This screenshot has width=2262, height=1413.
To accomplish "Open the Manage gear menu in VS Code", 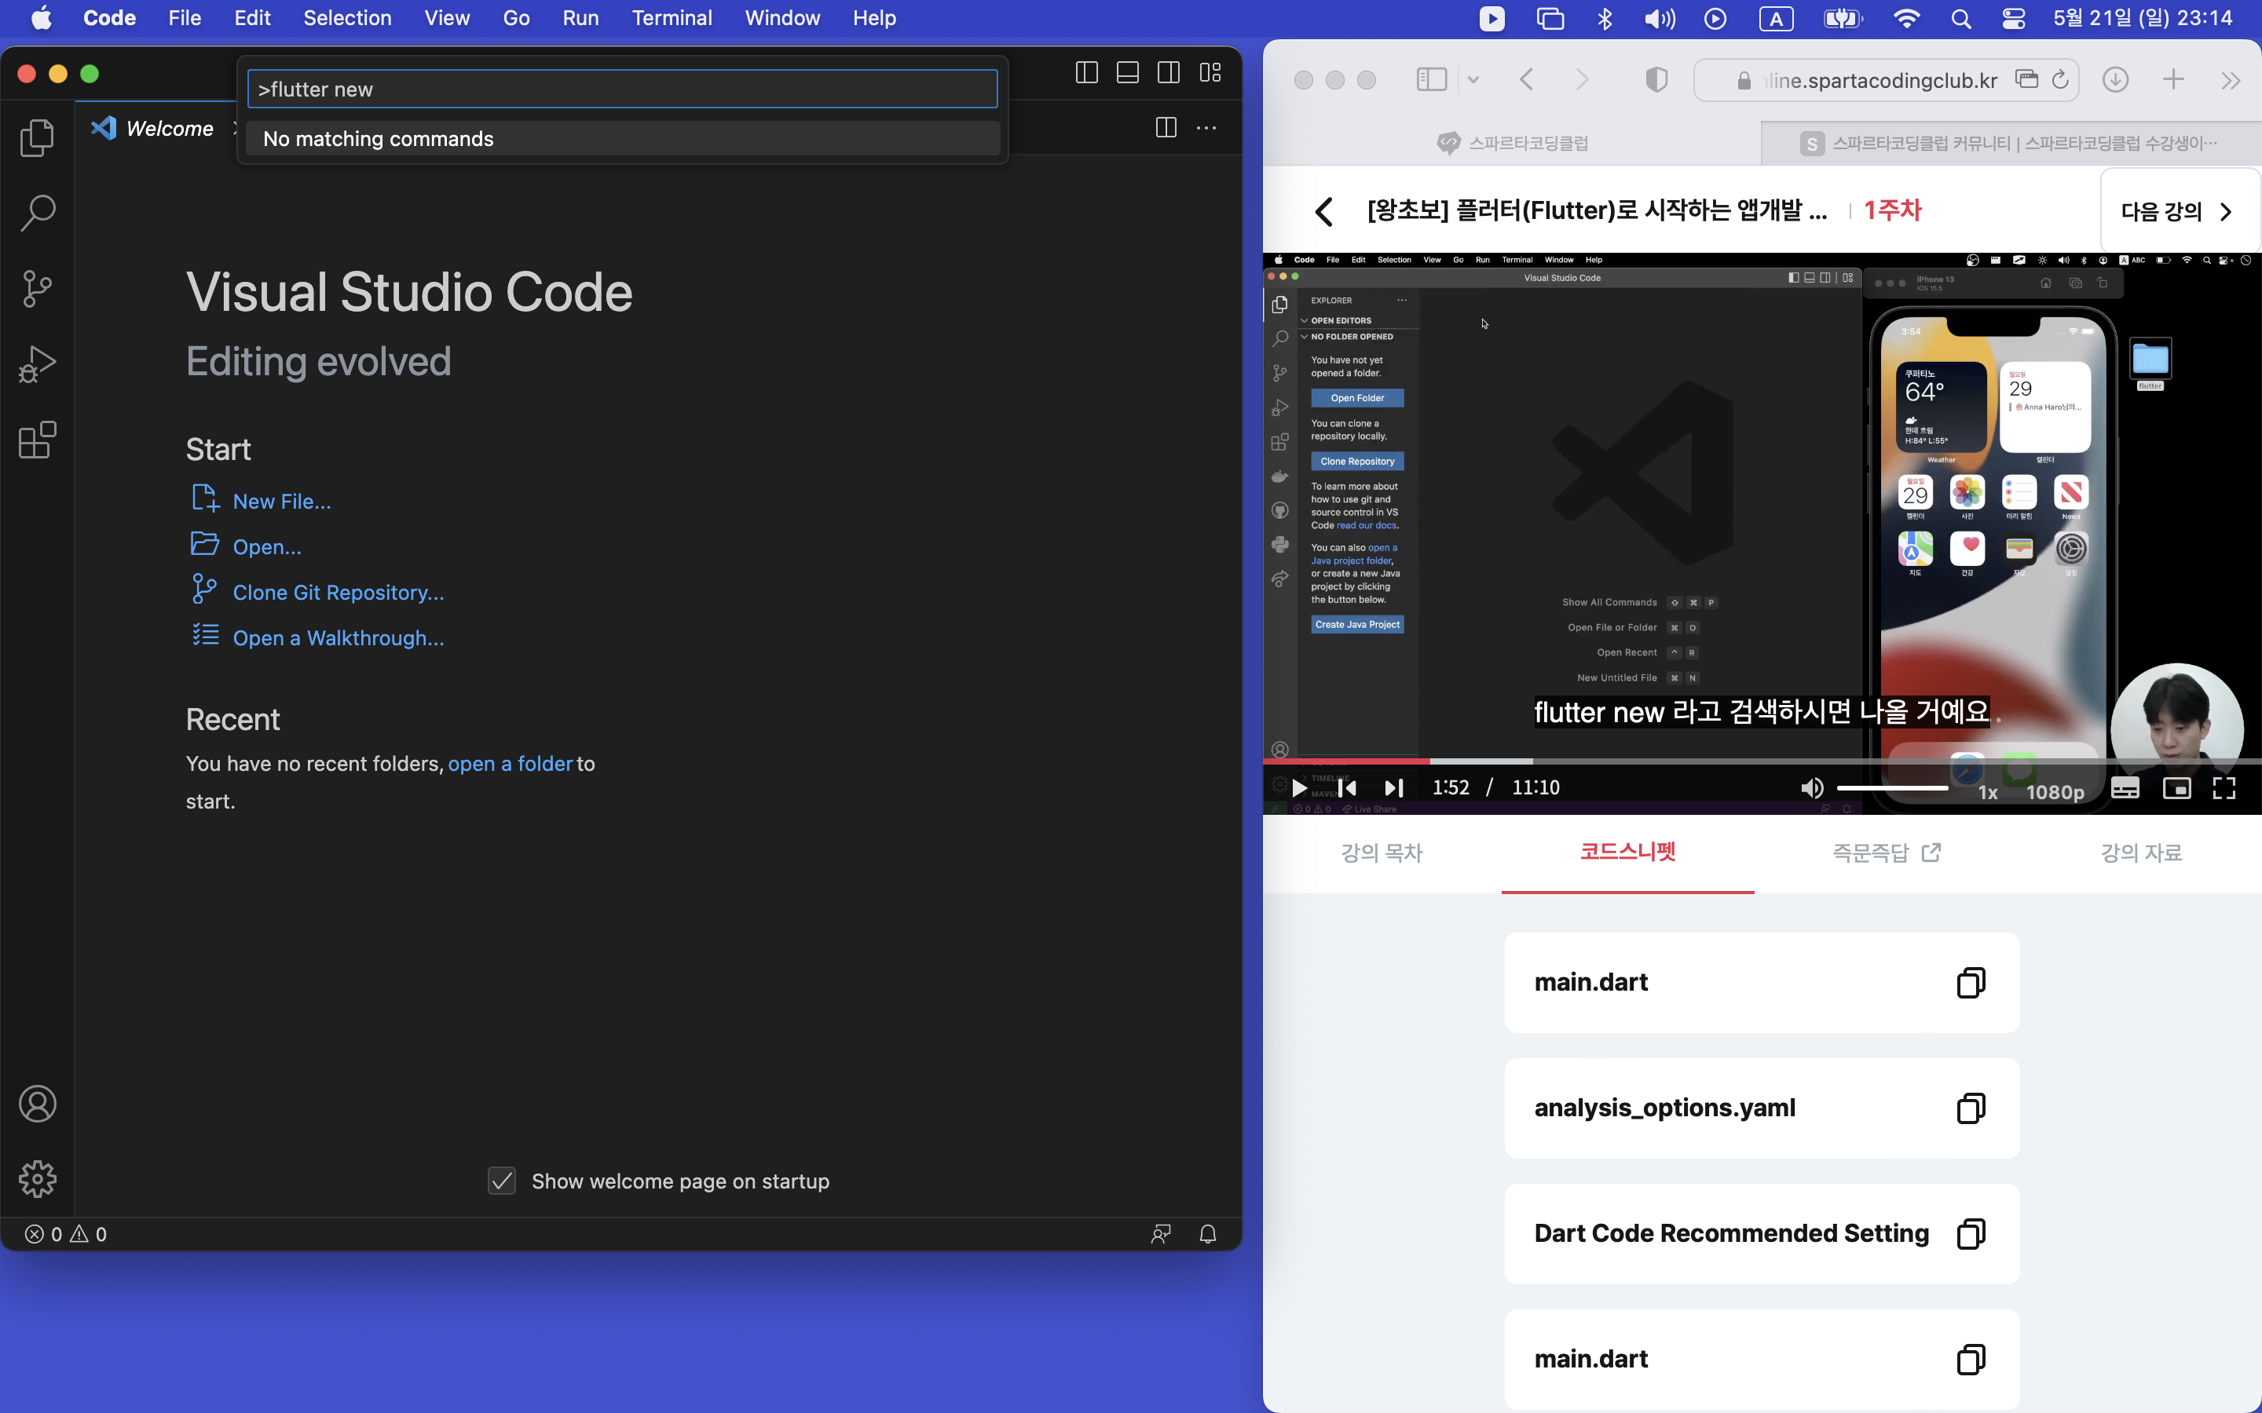I will [38, 1178].
